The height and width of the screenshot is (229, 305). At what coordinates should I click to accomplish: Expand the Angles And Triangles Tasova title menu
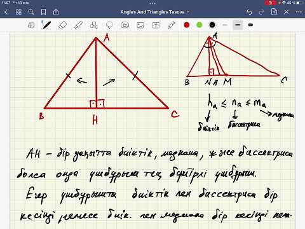[154, 12]
